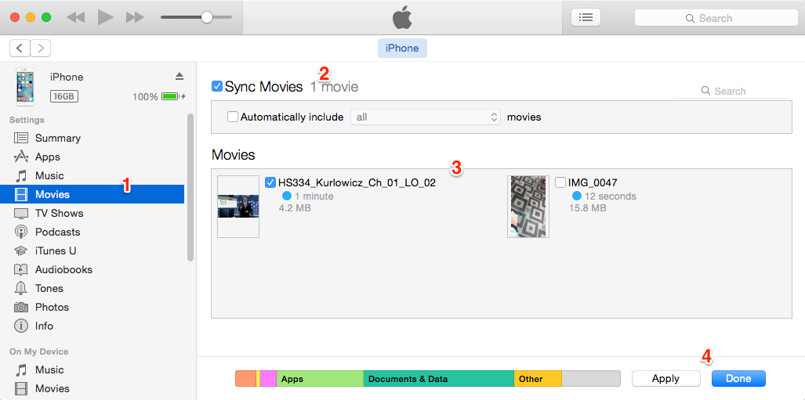Click the fast-forward playback button

135,17
